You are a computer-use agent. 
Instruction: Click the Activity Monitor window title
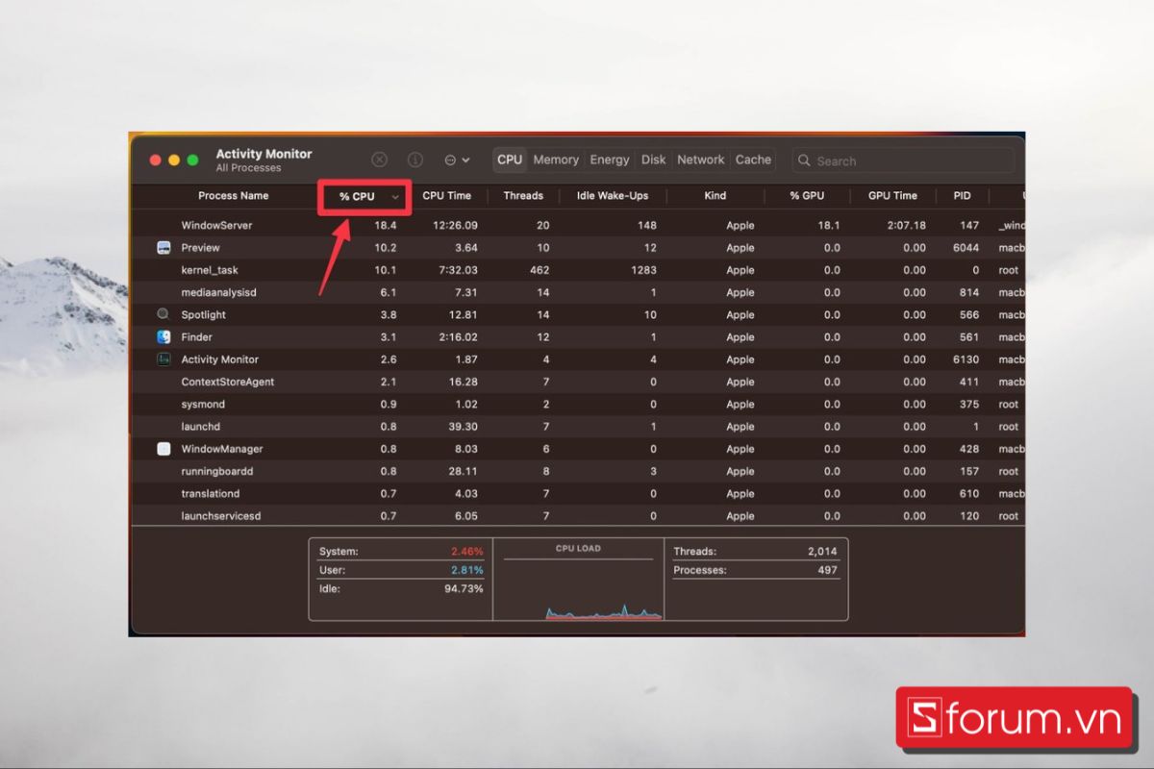(263, 154)
